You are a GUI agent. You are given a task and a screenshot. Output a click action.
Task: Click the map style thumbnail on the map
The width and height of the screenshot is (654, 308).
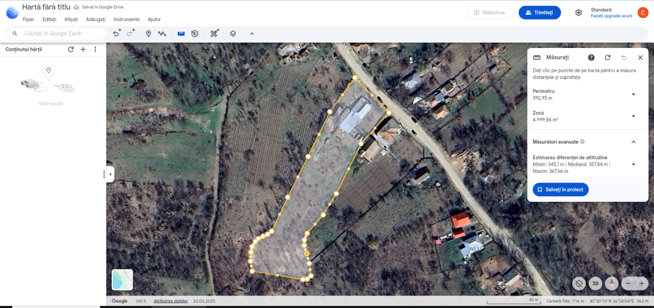(122, 280)
